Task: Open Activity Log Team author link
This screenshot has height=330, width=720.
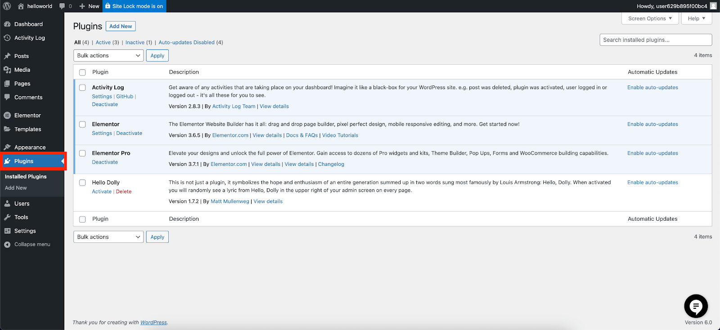Action: [234, 107]
